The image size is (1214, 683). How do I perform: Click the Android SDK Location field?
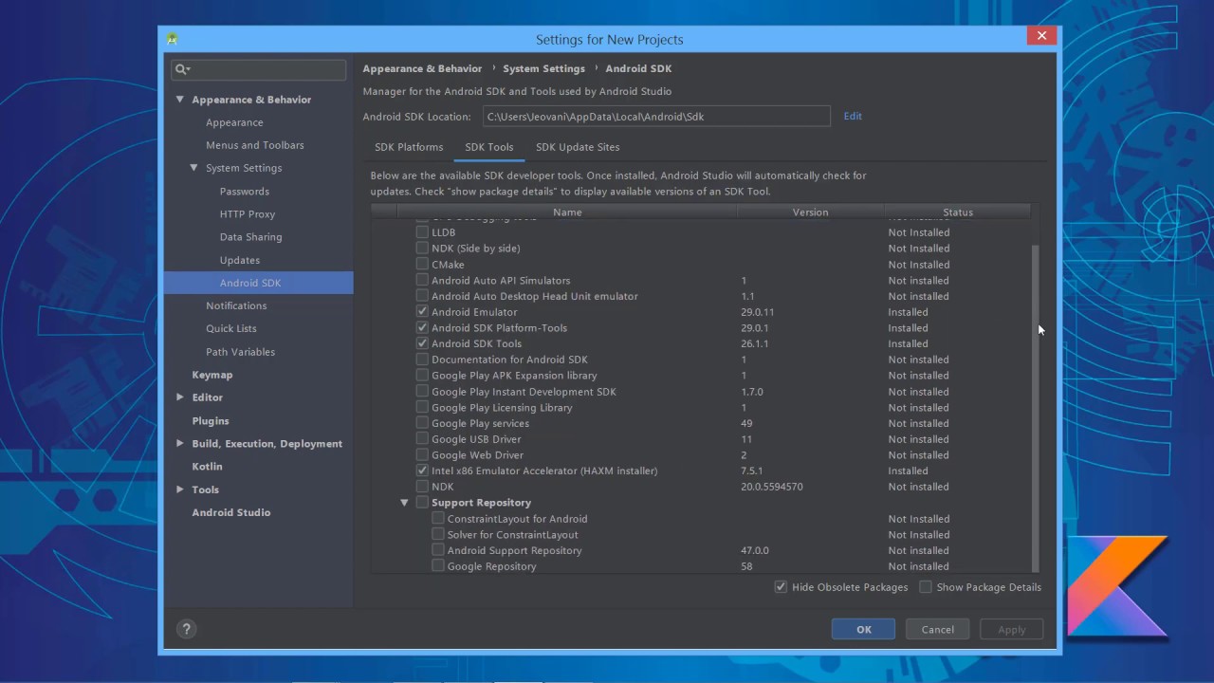click(656, 117)
